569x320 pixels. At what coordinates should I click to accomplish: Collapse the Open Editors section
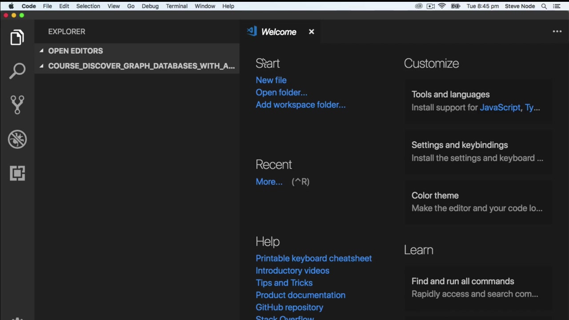point(137,51)
